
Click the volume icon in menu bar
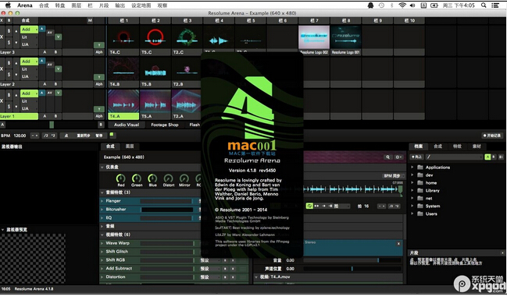412,5
